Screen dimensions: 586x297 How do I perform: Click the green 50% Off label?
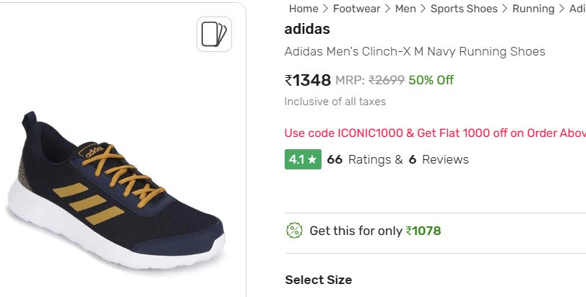[x=431, y=80]
